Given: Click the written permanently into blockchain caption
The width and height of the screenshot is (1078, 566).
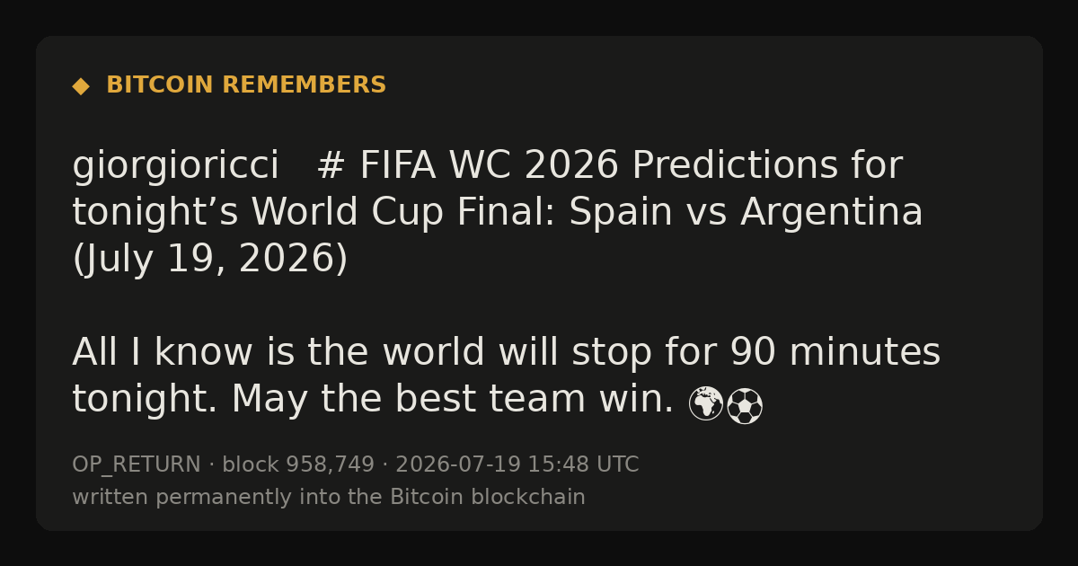Looking at the screenshot, I should (329, 498).
